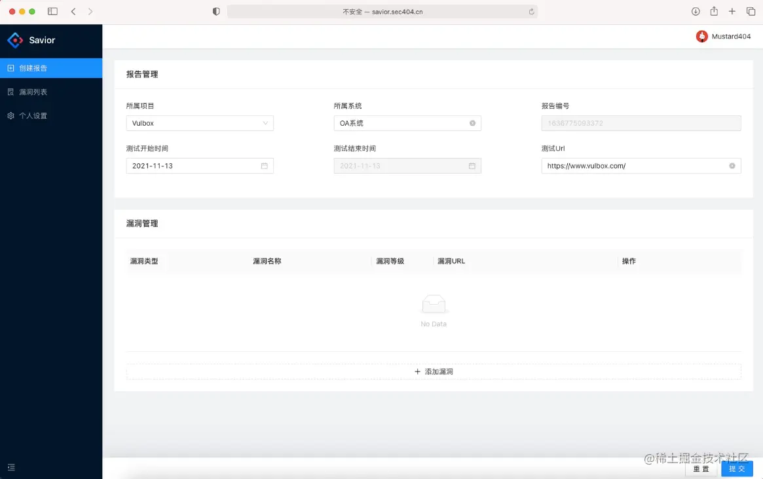Click the 操作 column header
The image size is (763, 479).
pos(629,261)
